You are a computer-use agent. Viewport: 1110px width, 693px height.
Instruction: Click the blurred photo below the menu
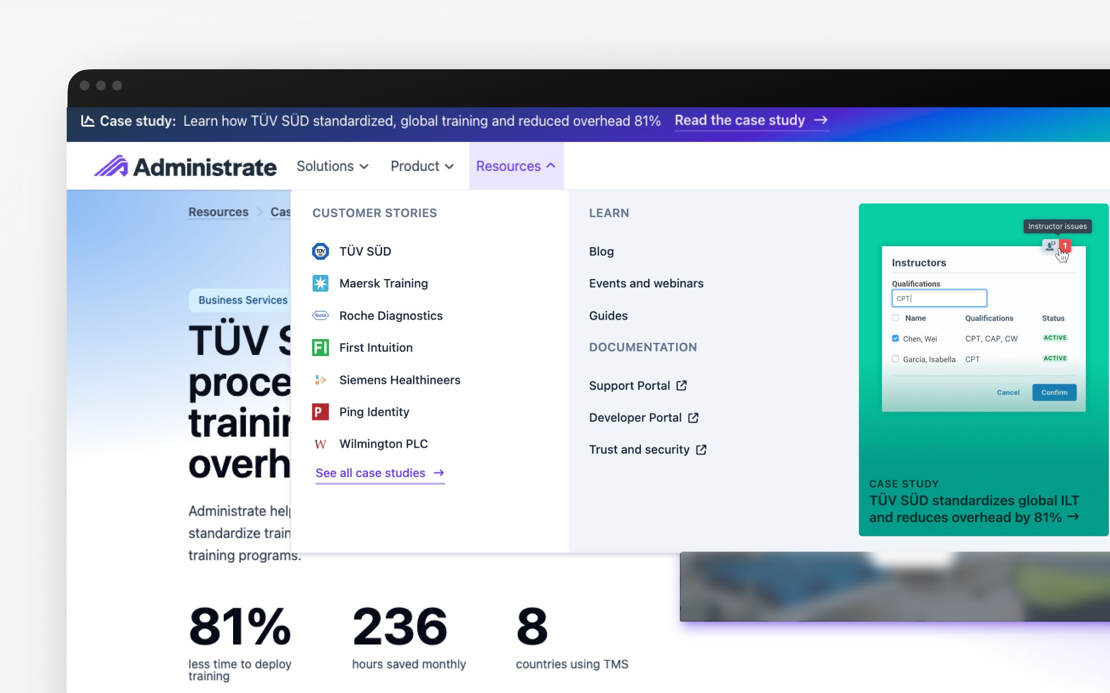point(894,586)
